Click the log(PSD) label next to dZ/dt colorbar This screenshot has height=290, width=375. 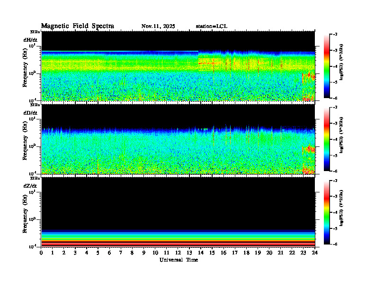coord(341,208)
